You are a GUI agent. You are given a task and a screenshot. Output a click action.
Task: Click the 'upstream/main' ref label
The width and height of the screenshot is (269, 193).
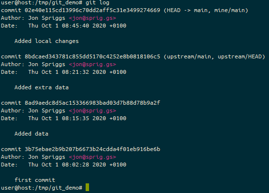(x=189, y=56)
